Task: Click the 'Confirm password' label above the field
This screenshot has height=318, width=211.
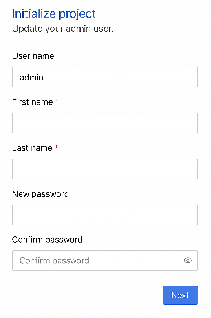Action: point(47,240)
